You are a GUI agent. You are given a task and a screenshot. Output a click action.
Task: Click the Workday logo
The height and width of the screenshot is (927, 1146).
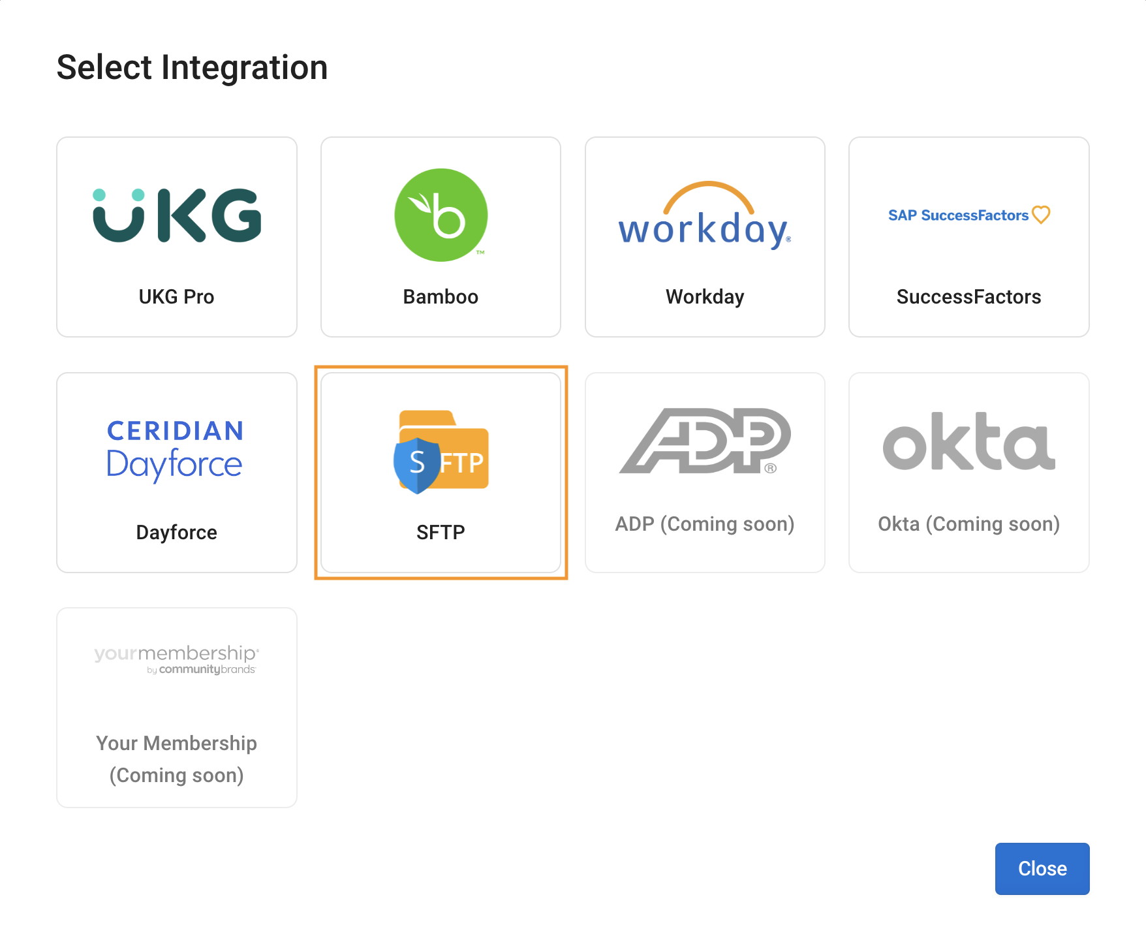point(705,215)
